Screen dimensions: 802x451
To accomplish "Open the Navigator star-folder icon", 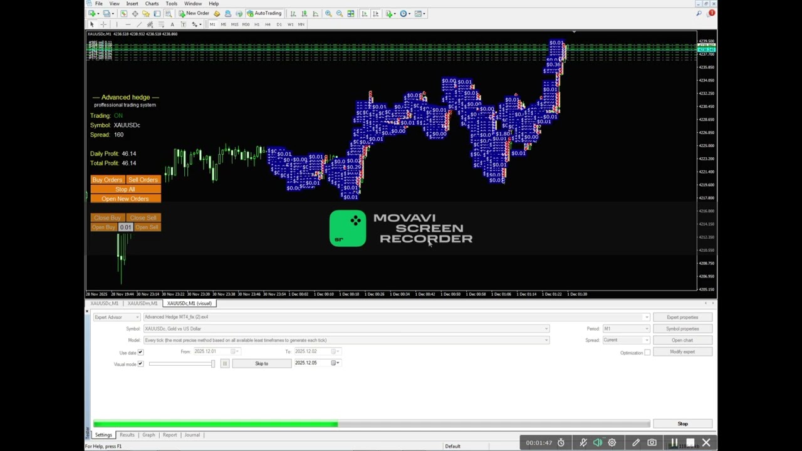I will point(146,13).
